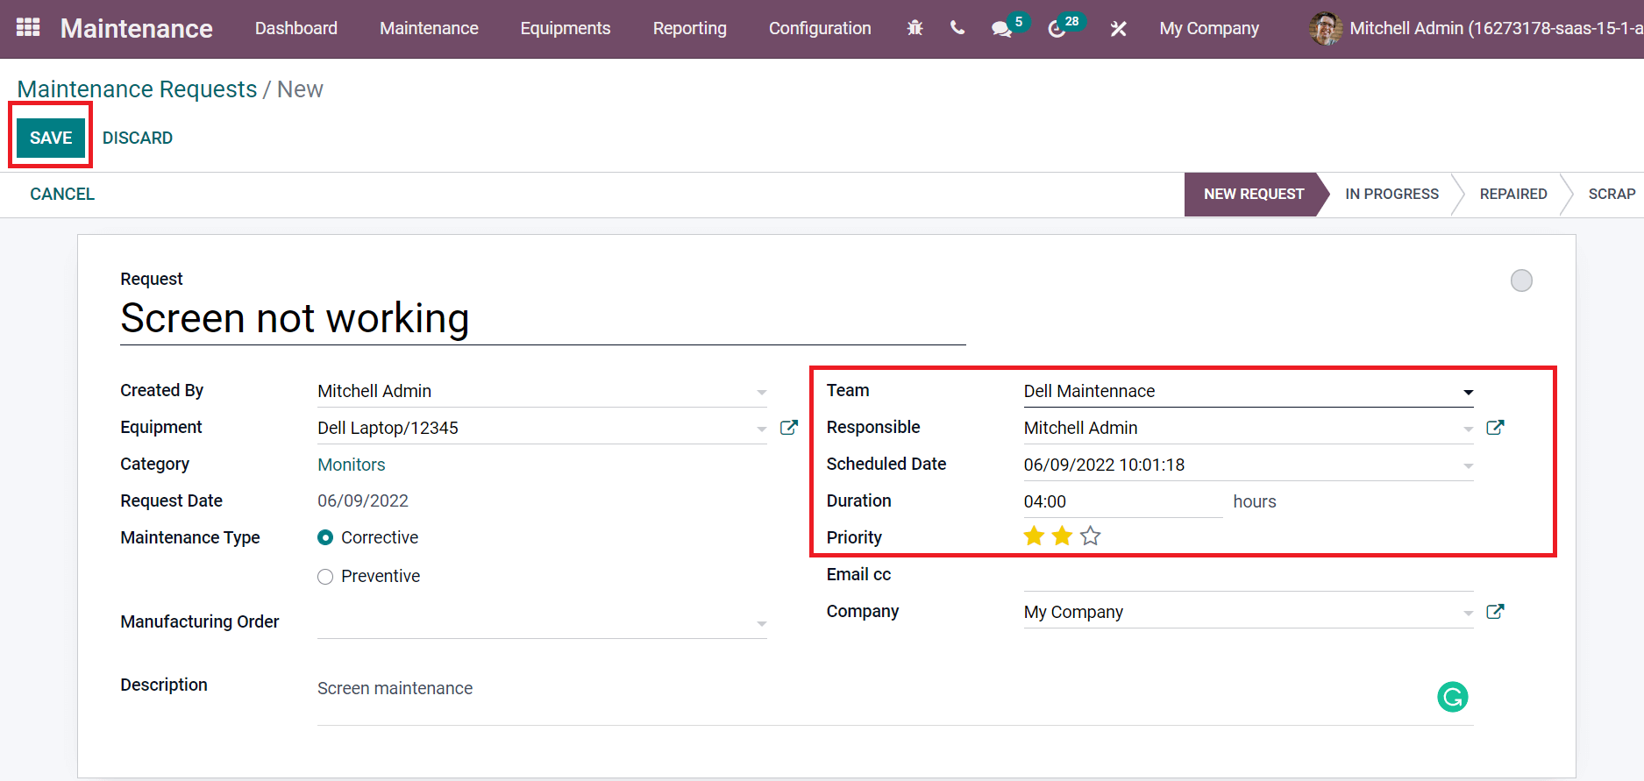Set stage to Scrap
Viewport: 1644px width, 781px height.
1612,194
